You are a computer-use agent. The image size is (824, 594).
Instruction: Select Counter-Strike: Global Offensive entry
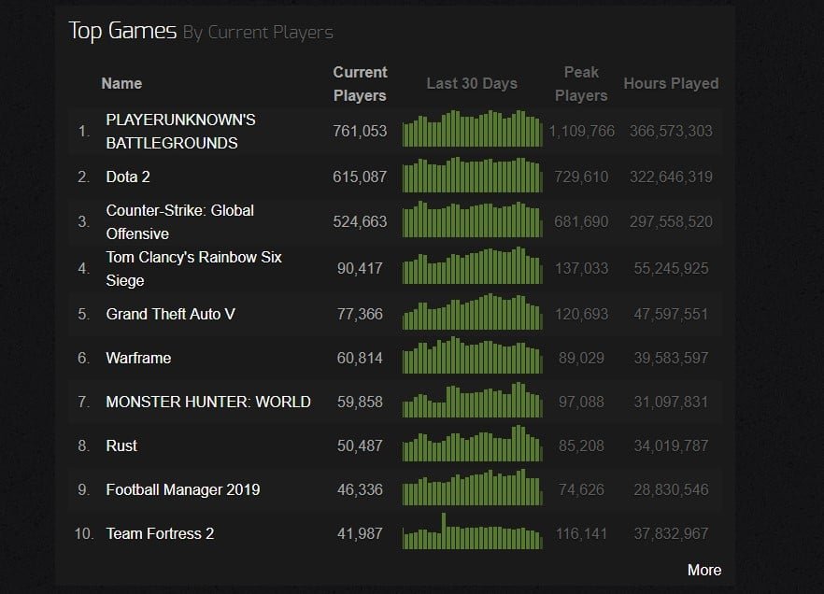(179, 221)
